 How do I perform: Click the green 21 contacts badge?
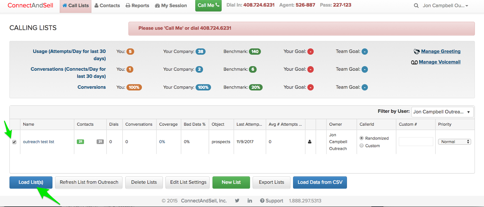point(80,141)
